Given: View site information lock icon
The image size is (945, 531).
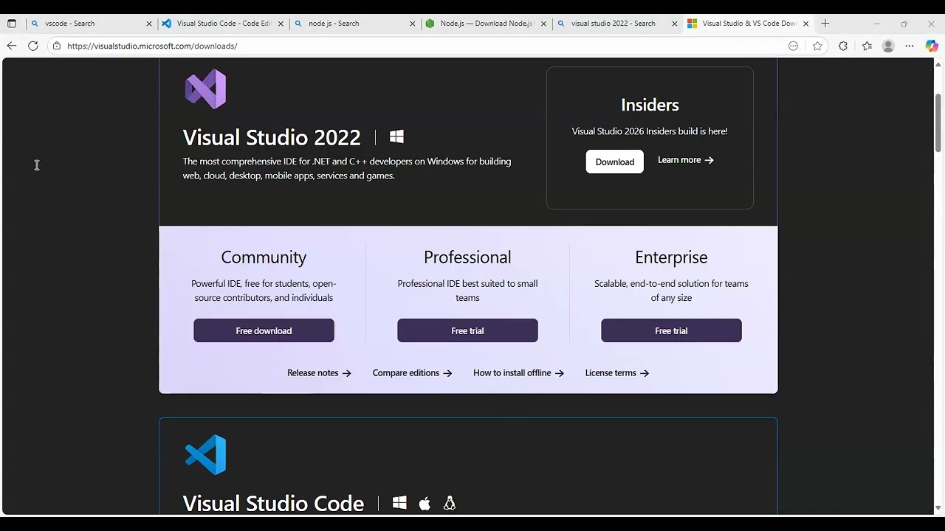Looking at the screenshot, I should (x=57, y=46).
